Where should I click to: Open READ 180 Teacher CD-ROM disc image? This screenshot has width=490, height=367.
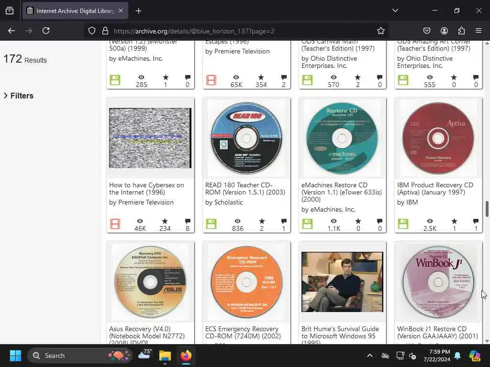click(x=246, y=138)
